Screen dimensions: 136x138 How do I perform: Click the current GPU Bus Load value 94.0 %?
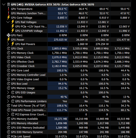62,84
